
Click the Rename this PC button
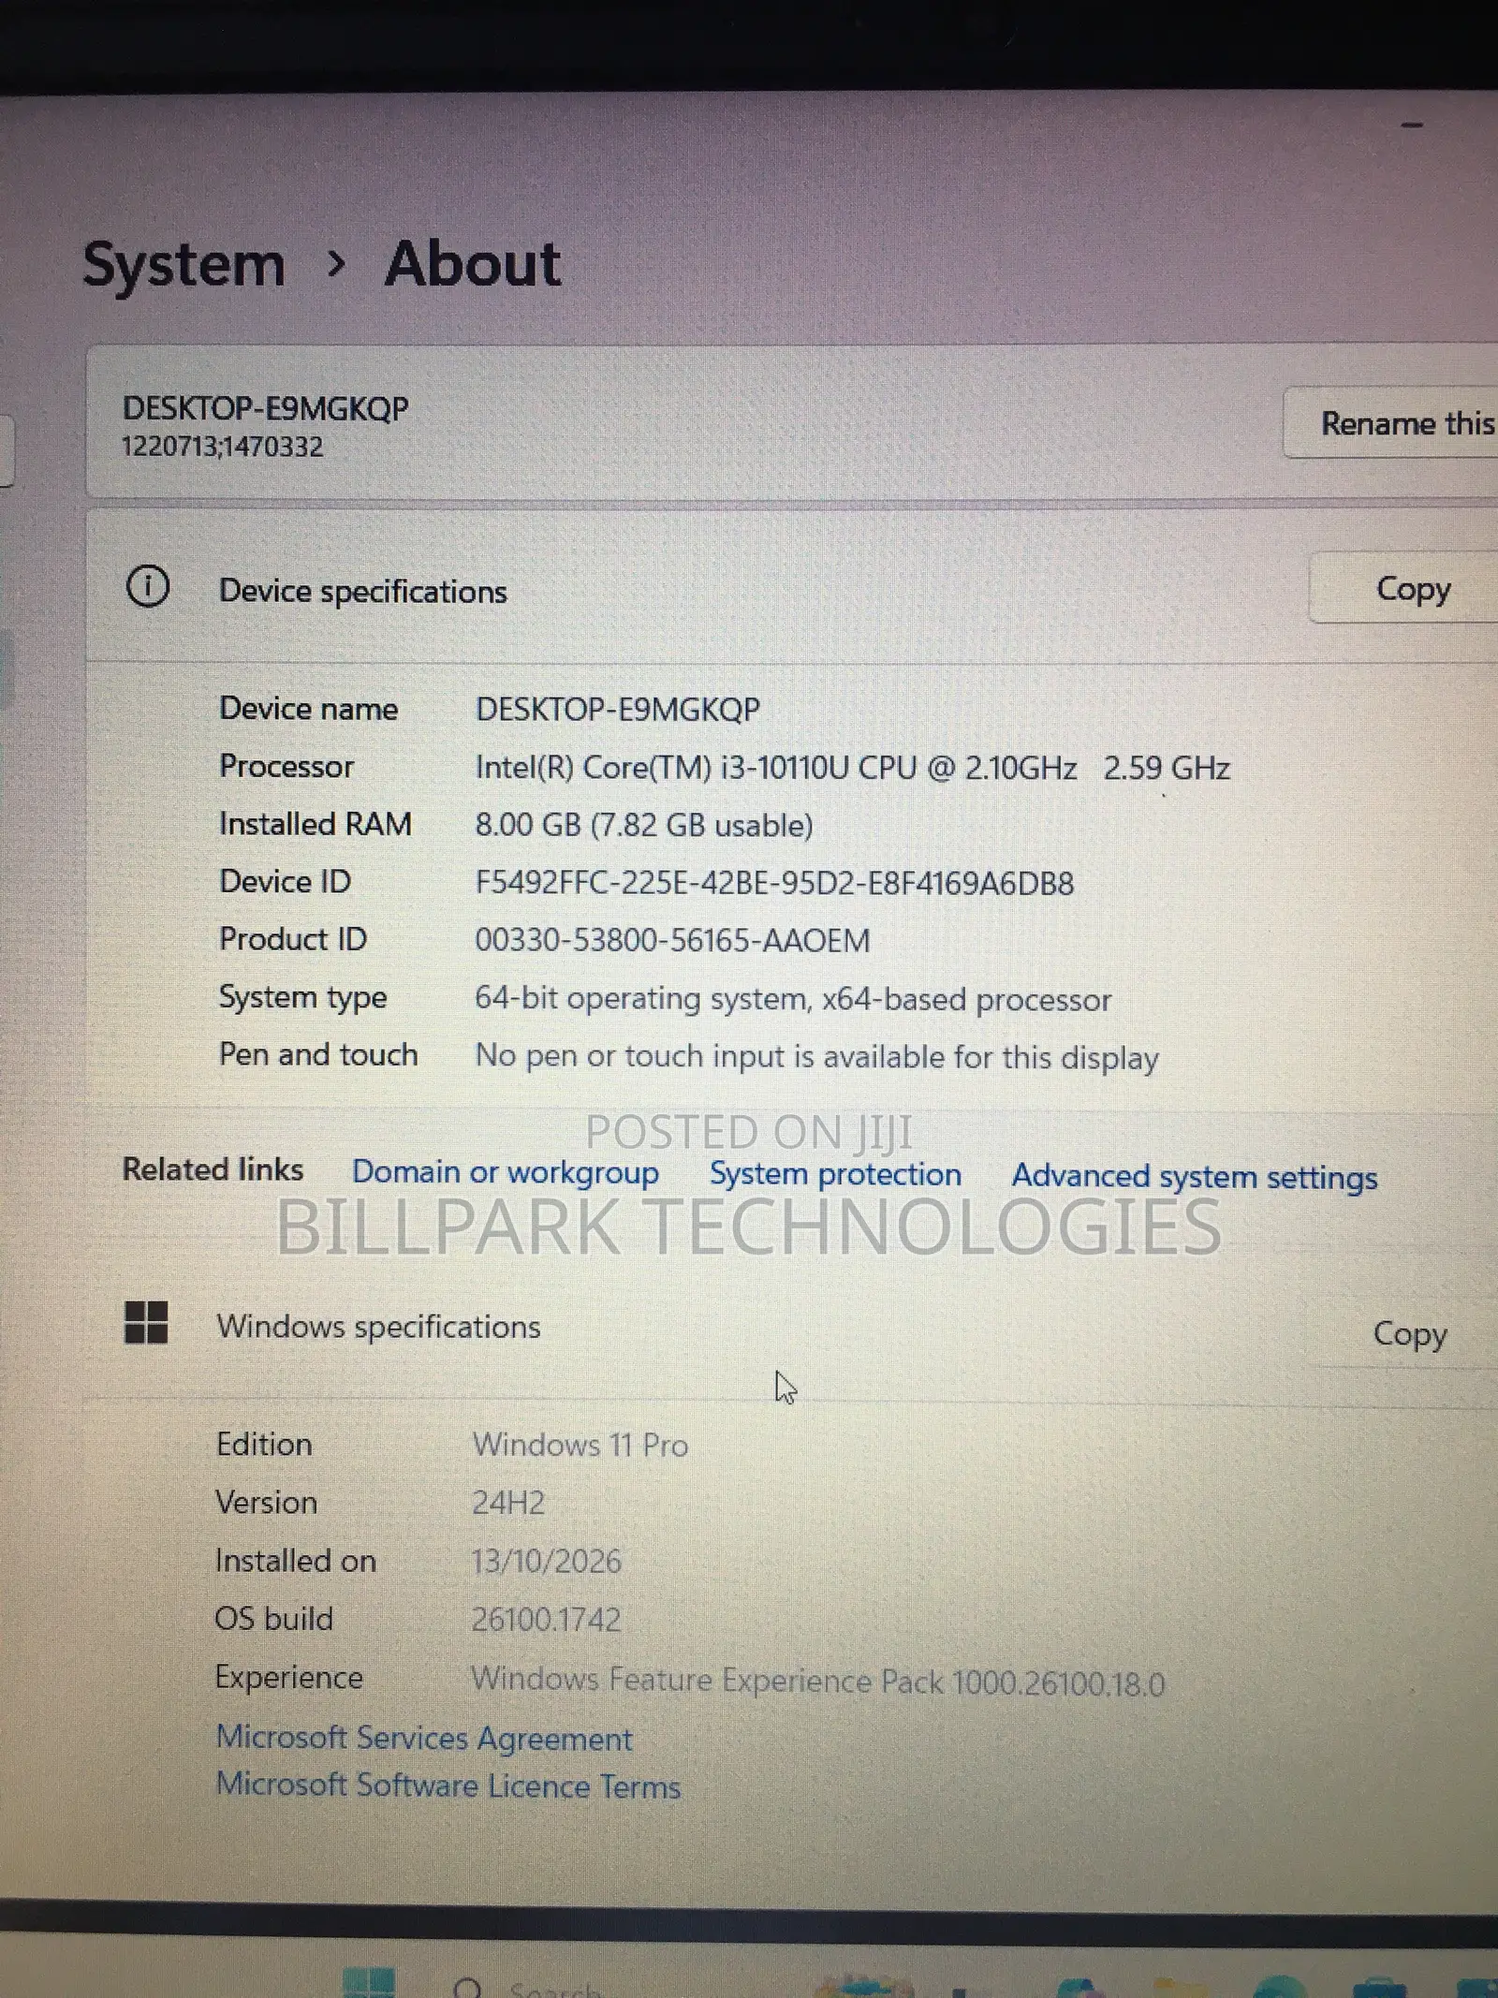point(1391,423)
